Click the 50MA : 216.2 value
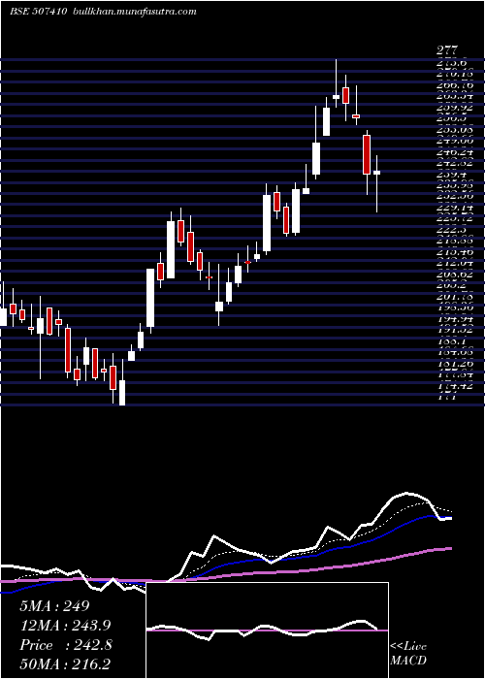Screen dimensions: 485x679 (x=65, y=664)
